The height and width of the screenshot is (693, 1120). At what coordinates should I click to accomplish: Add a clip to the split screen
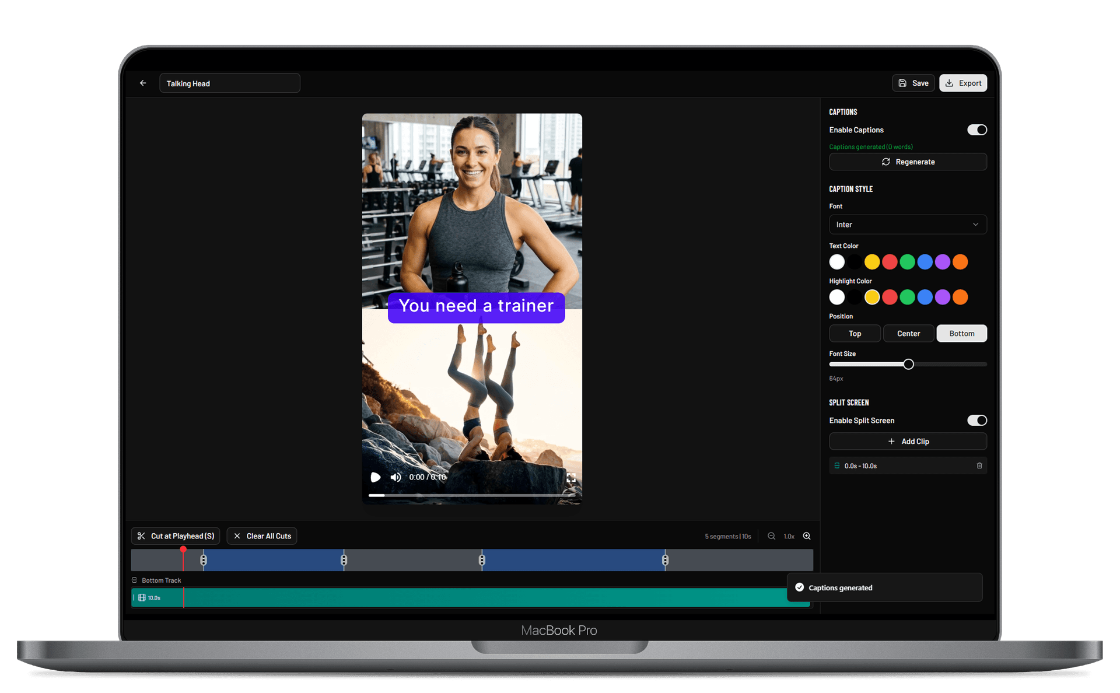click(x=908, y=441)
